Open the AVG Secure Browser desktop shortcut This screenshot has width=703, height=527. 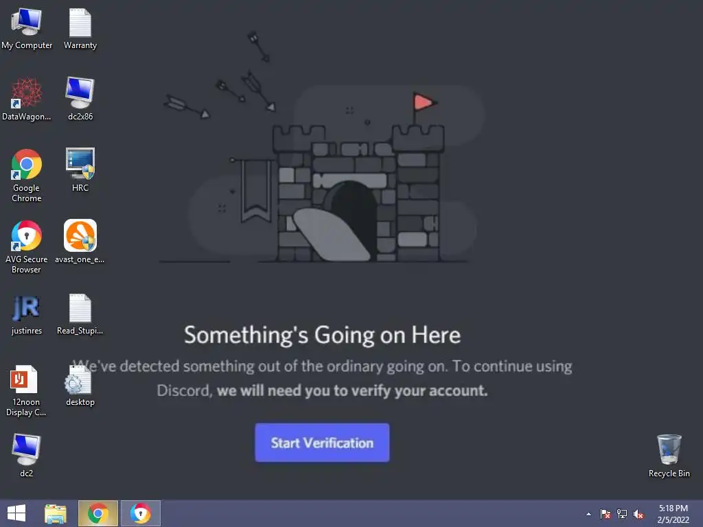(27, 247)
